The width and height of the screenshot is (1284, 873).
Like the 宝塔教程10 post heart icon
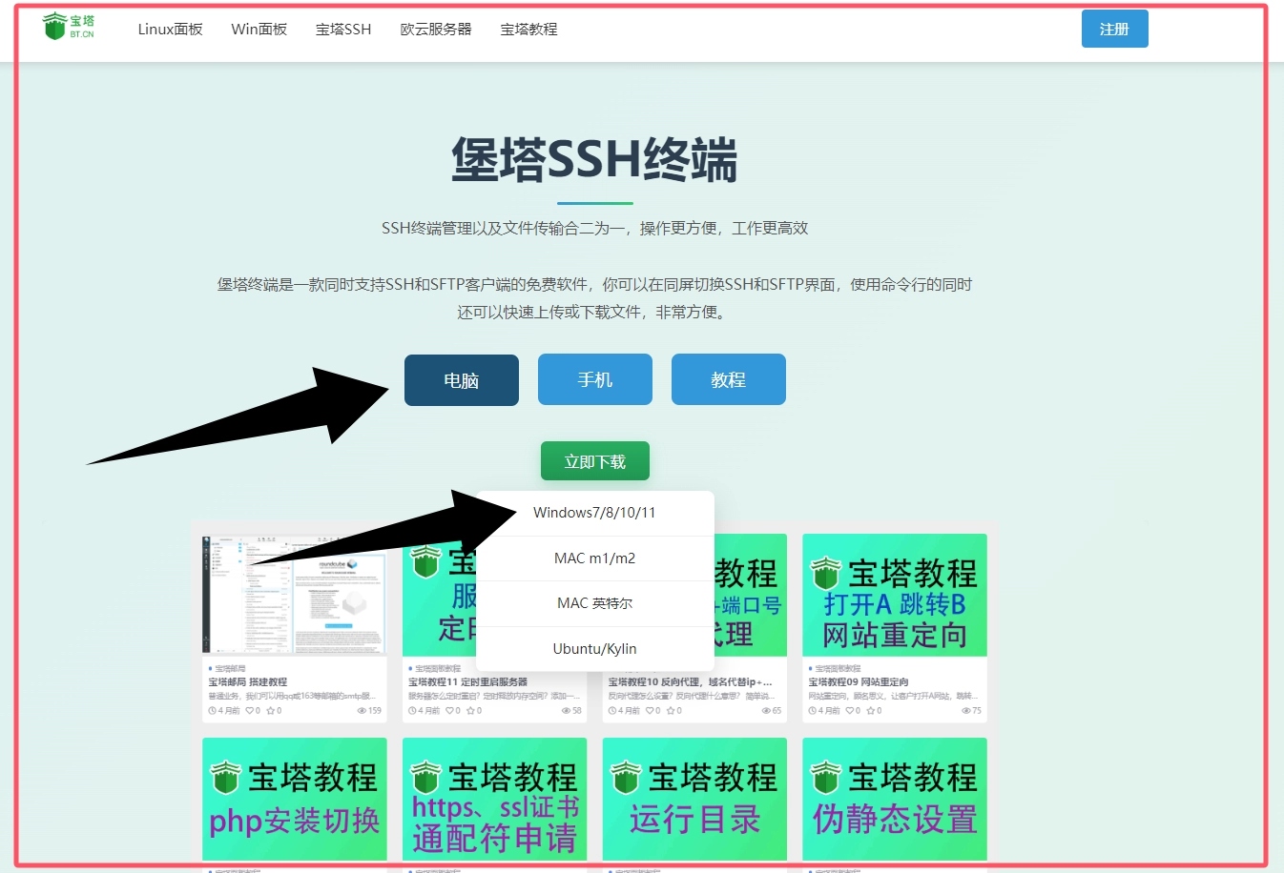(x=650, y=711)
